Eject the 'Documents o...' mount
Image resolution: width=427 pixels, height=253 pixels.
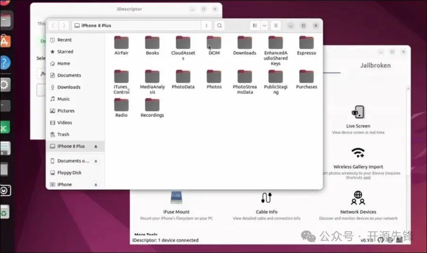pyautogui.click(x=96, y=161)
